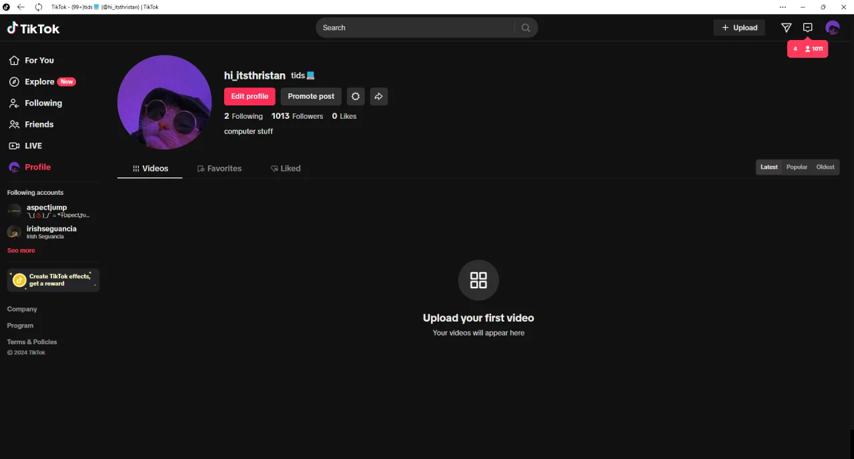Viewport: 854px width, 459px height.
Task: Click the LIVE camera icon
Action: click(14, 145)
